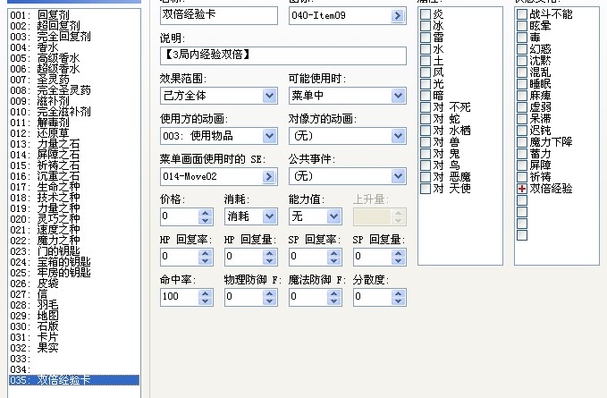The image size is (607, 398).
Task: Select item 029: 地图
Action: click(74, 316)
